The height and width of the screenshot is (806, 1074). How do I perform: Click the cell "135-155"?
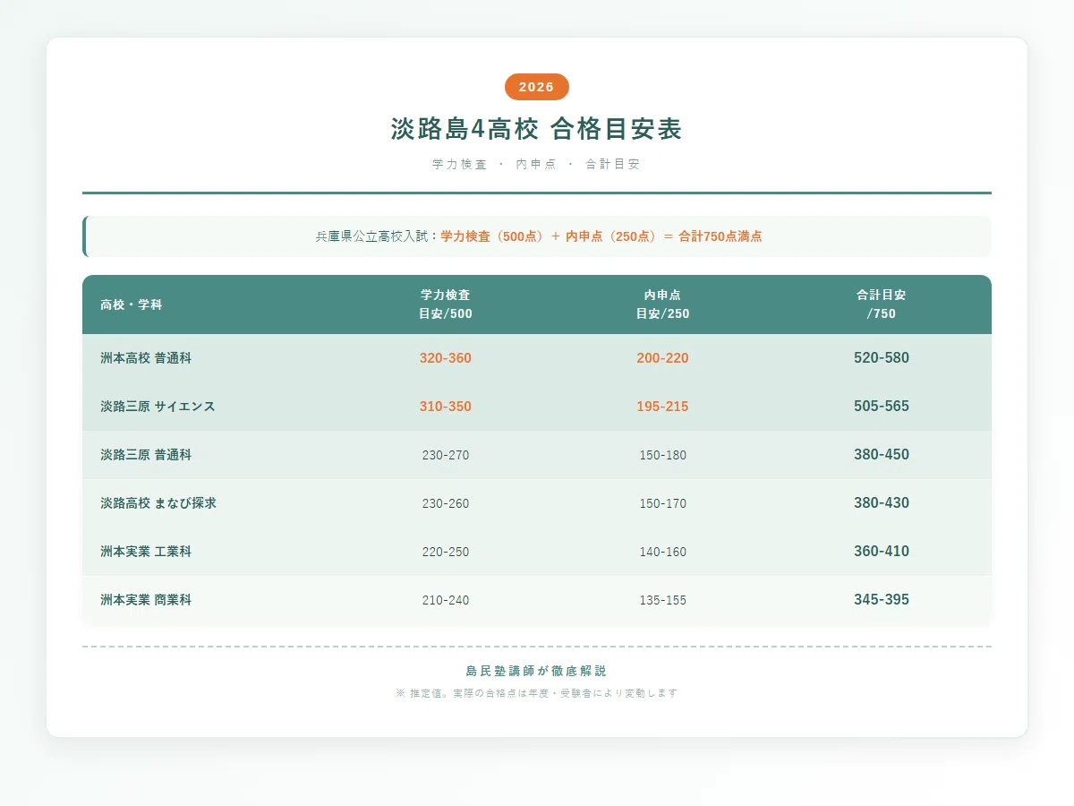[x=663, y=600]
